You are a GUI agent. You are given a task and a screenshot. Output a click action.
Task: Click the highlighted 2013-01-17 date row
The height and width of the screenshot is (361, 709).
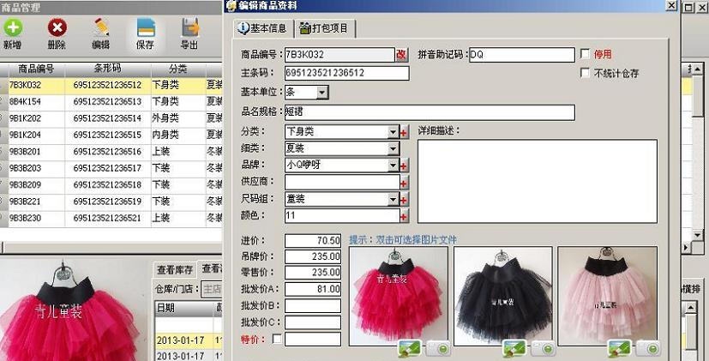188,340
